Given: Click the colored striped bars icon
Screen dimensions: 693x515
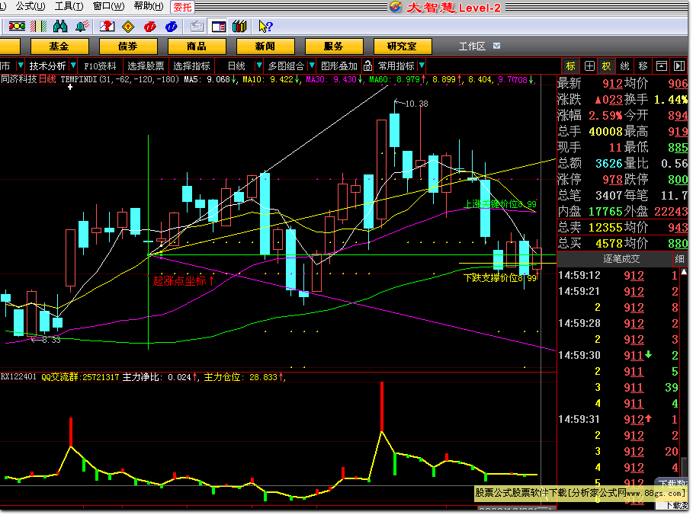Looking at the screenshot, I should tap(38, 27).
